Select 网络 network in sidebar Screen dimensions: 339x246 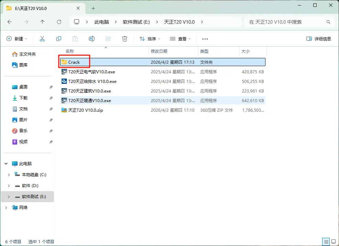[20, 208]
